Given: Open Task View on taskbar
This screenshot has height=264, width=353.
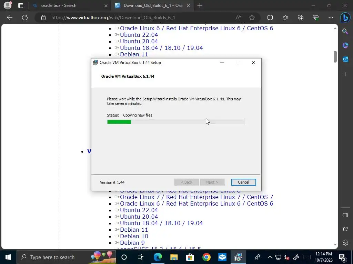Looking at the screenshot, I should 141,257.
